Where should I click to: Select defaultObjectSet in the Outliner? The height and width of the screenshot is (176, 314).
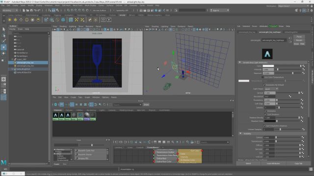24,72
